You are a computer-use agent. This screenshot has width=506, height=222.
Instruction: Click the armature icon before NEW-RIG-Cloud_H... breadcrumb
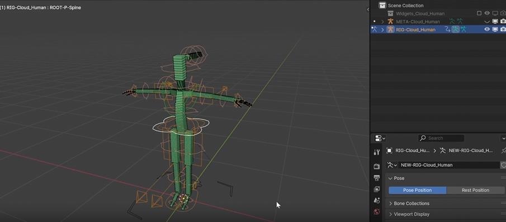coord(443,150)
